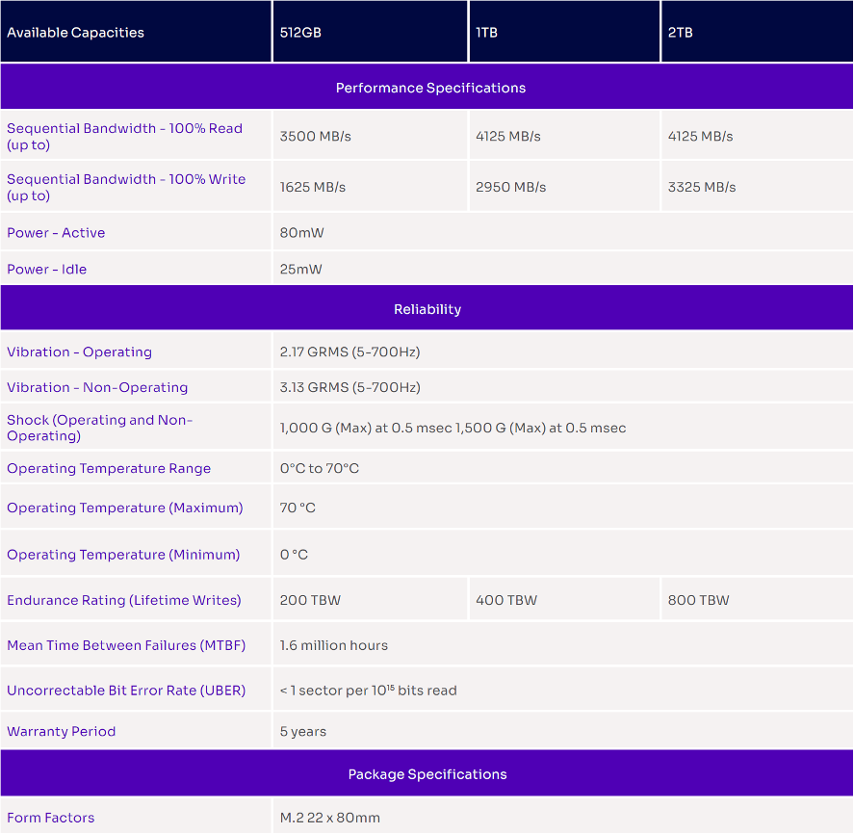Select the Package Specifications section header

(427, 774)
